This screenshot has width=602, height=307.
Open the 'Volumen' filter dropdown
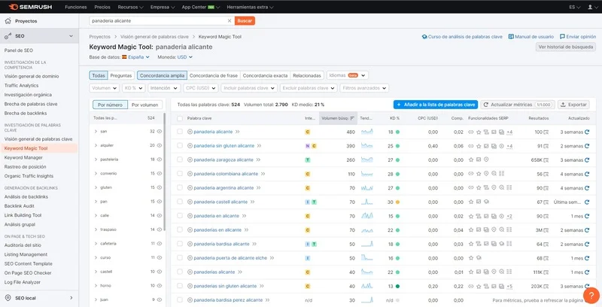pyautogui.click(x=104, y=88)
